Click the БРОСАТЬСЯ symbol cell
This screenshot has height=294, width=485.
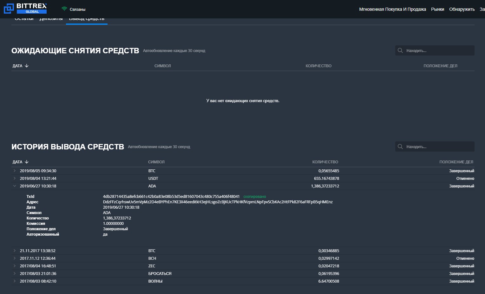click(160, 273)
